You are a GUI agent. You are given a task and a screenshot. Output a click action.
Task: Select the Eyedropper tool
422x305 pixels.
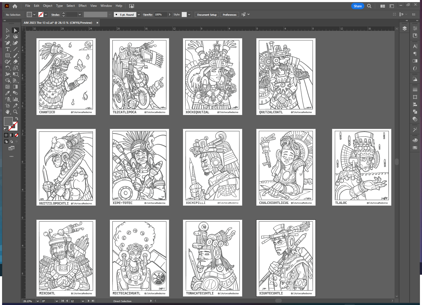tap(8, 93)
